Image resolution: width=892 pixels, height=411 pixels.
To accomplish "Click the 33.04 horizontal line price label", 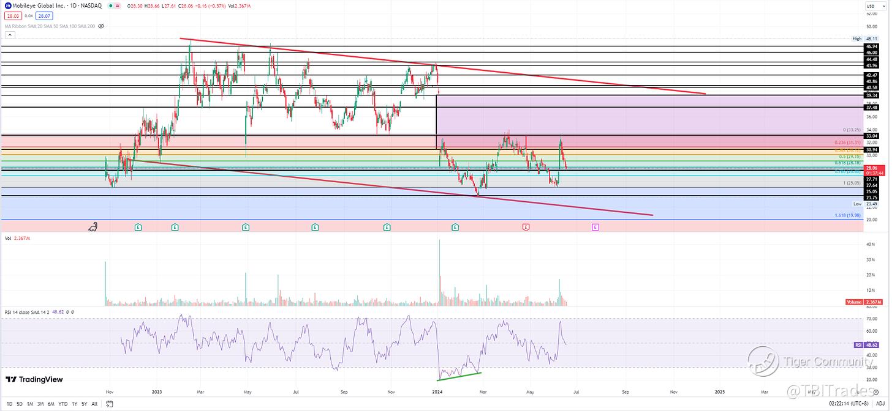I will coord(872,135).
